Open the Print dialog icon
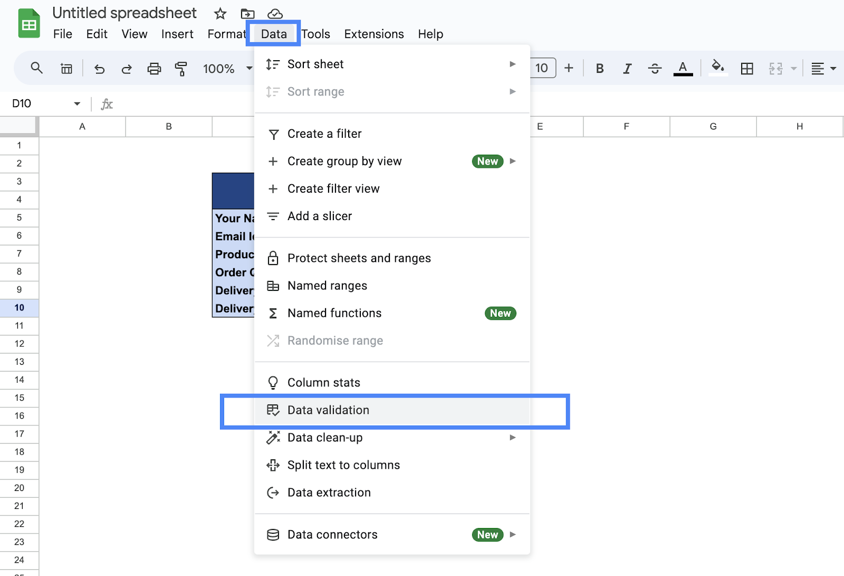This screenshot has width=844, height=576. 154,68
